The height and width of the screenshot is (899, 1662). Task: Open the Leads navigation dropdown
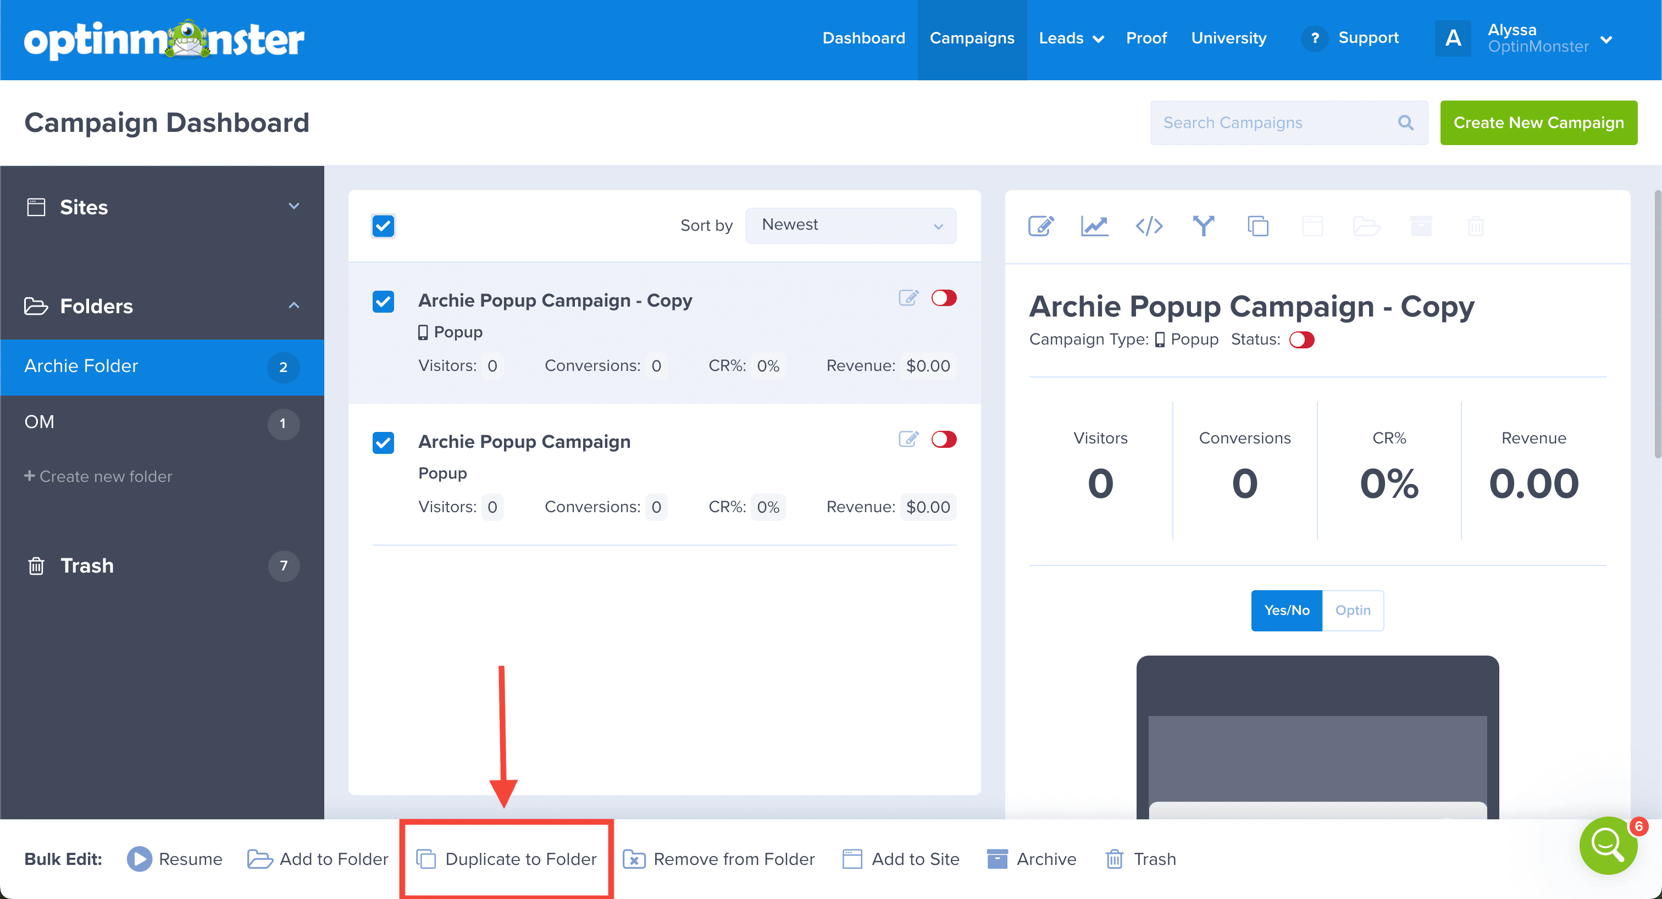(x=1071, y=38)
